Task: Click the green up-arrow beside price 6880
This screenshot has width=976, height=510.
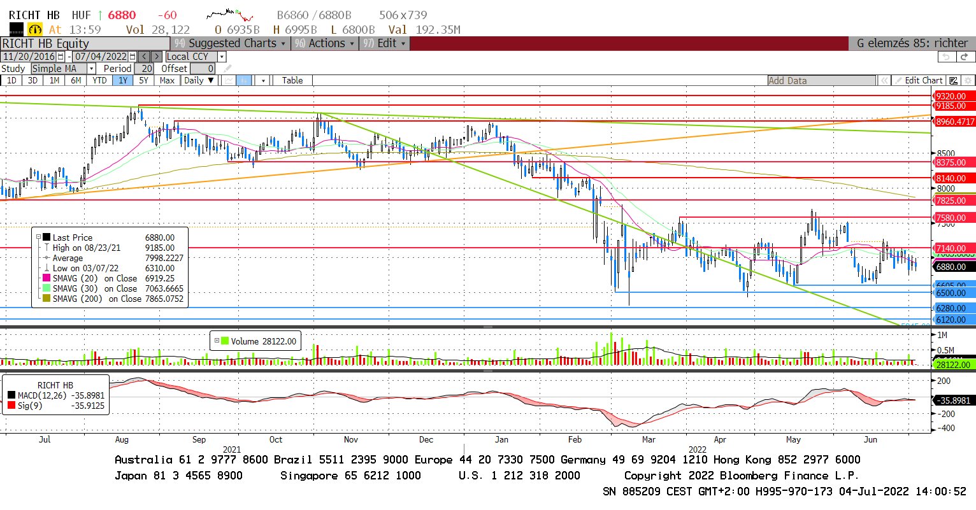Action: click(x=101, y=15)
